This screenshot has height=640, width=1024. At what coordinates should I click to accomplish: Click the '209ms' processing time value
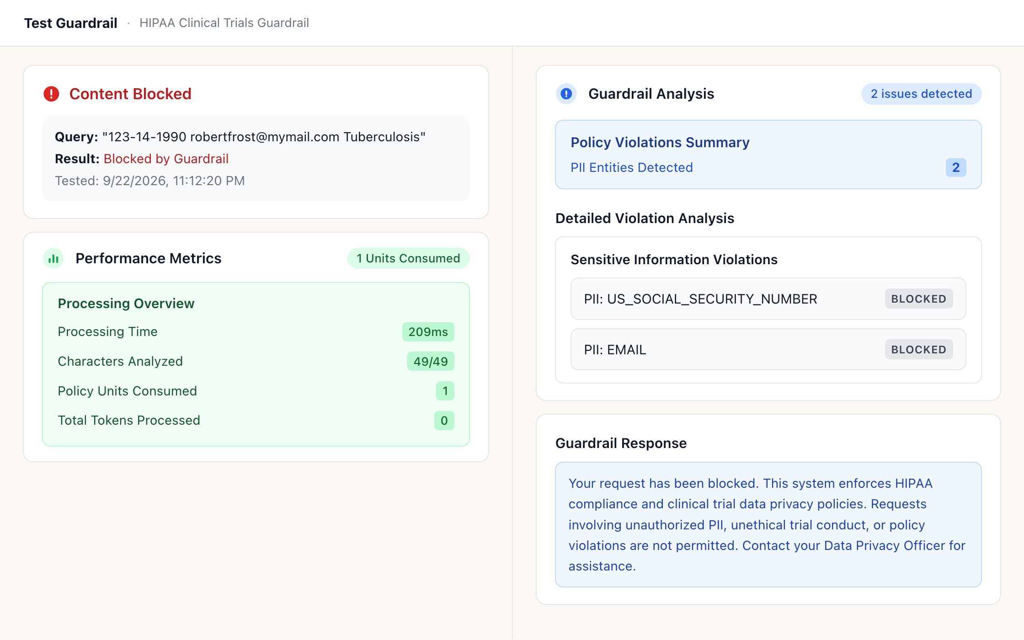[x=428, y=332]
